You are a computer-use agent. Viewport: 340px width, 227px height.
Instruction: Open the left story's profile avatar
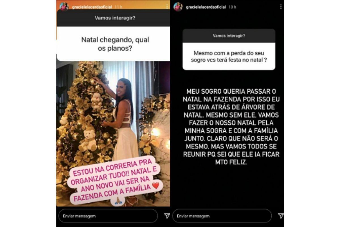point(64,7)
